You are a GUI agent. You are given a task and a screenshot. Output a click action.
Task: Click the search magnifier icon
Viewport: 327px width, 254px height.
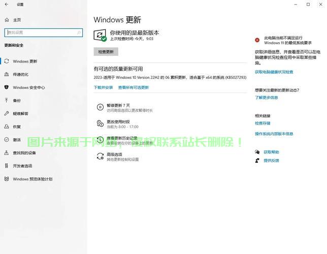[79, 33]
